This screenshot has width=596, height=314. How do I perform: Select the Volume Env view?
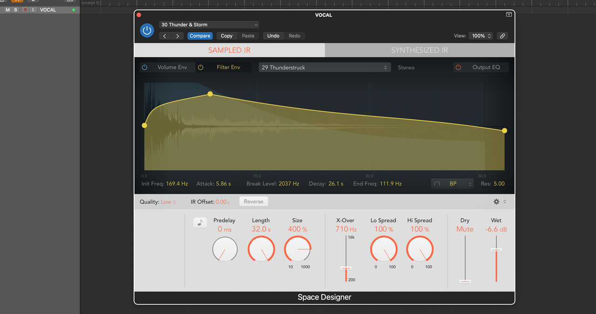tap(172, 67)
